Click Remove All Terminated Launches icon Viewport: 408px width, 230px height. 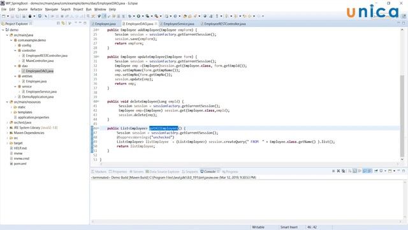click(344, 171)
